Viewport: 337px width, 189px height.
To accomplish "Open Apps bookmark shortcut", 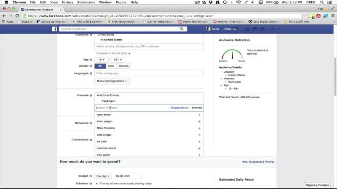I will [8, 22].
